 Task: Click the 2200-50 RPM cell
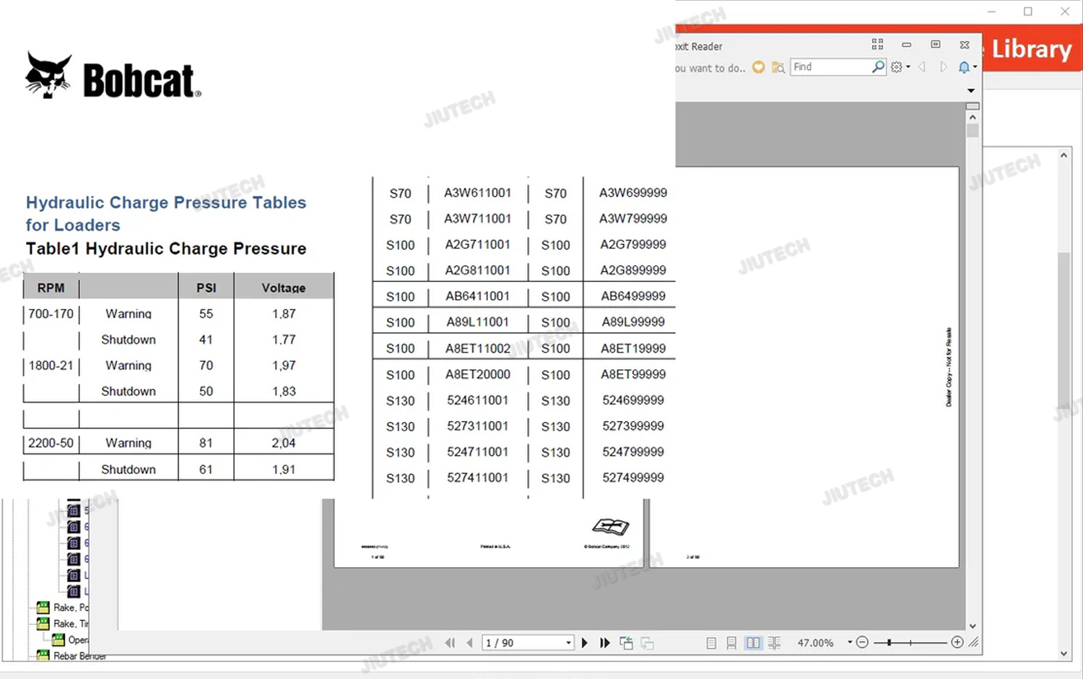coord(51,443)
